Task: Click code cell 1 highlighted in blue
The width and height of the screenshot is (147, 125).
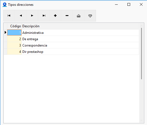Action: pos(14,32)
